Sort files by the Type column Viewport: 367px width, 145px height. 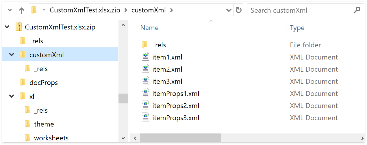(x=297, y=28)
